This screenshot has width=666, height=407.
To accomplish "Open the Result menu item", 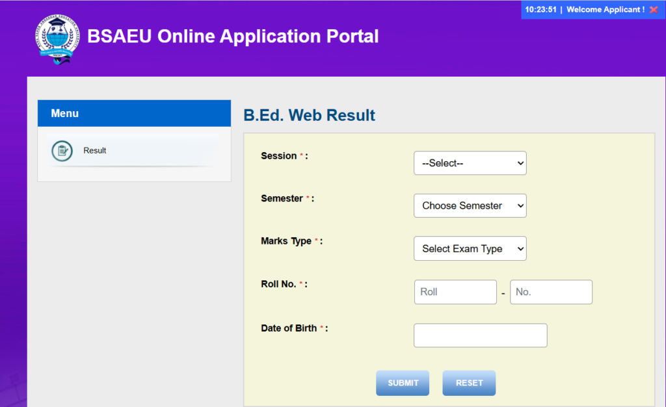I will (134, 151).
